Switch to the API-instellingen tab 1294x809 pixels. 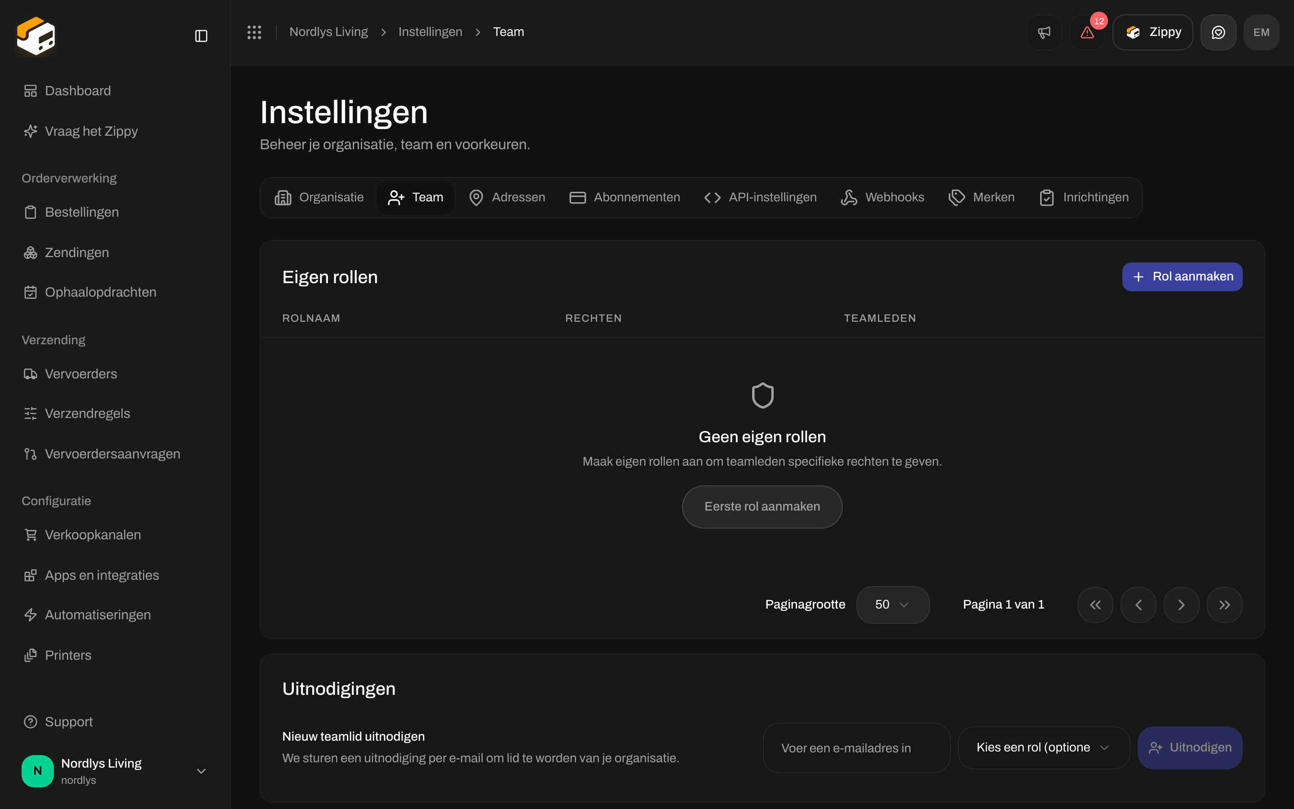point(760,197)
